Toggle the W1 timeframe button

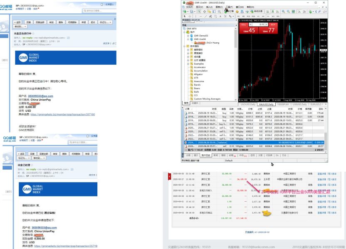click(273, 16)
